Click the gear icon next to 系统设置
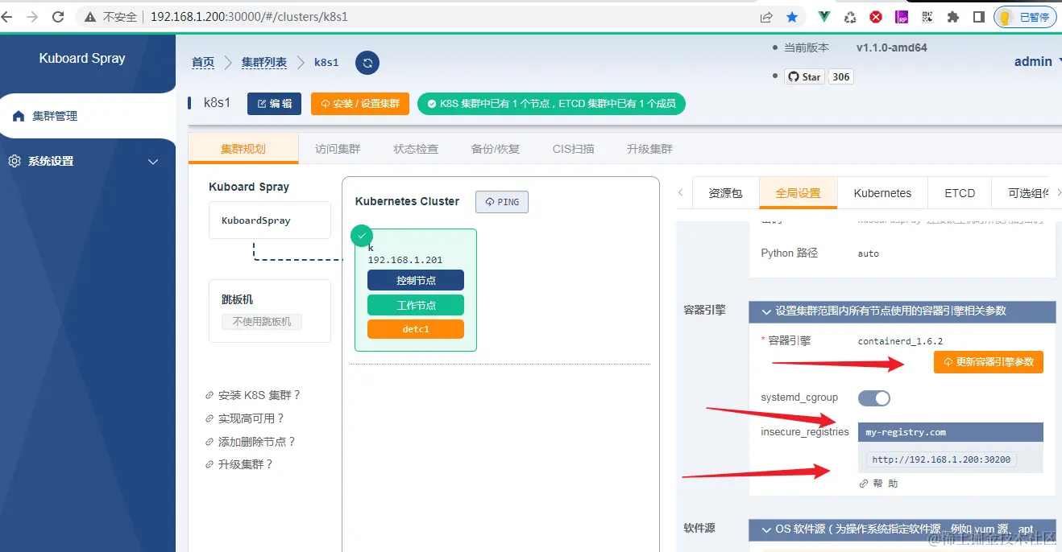 click(x=15, y=161)
